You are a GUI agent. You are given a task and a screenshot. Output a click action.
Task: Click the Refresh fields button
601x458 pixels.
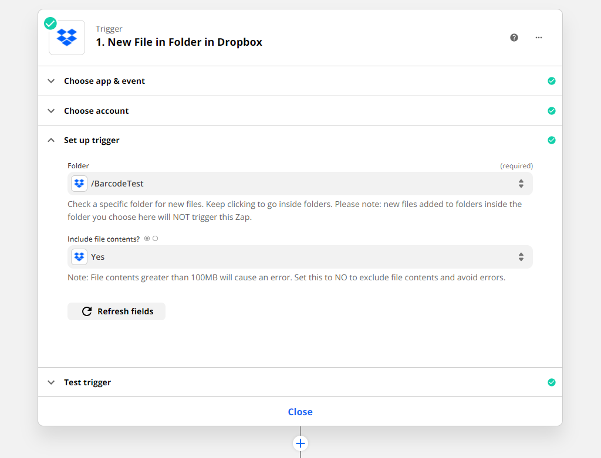tap(117, 311)
